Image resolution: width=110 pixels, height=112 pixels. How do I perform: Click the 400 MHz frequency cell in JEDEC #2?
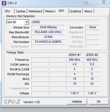[92, 60]
